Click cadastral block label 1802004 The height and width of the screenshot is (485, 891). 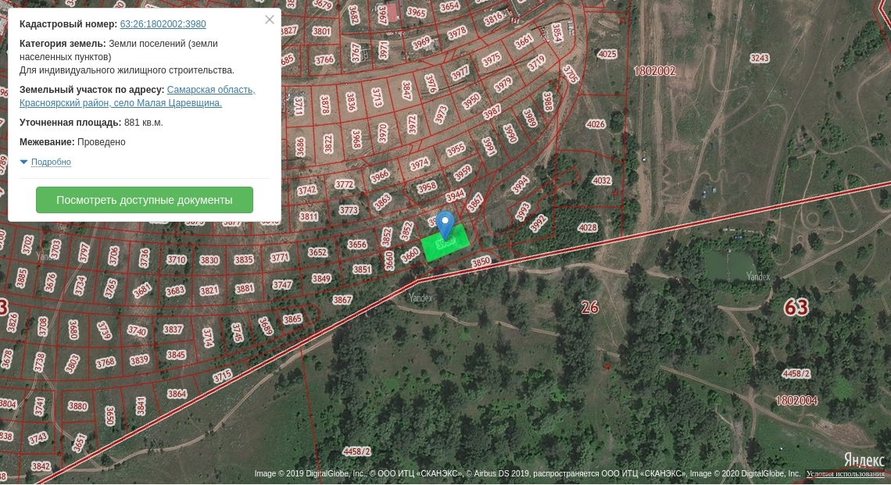tap(796, 401)
